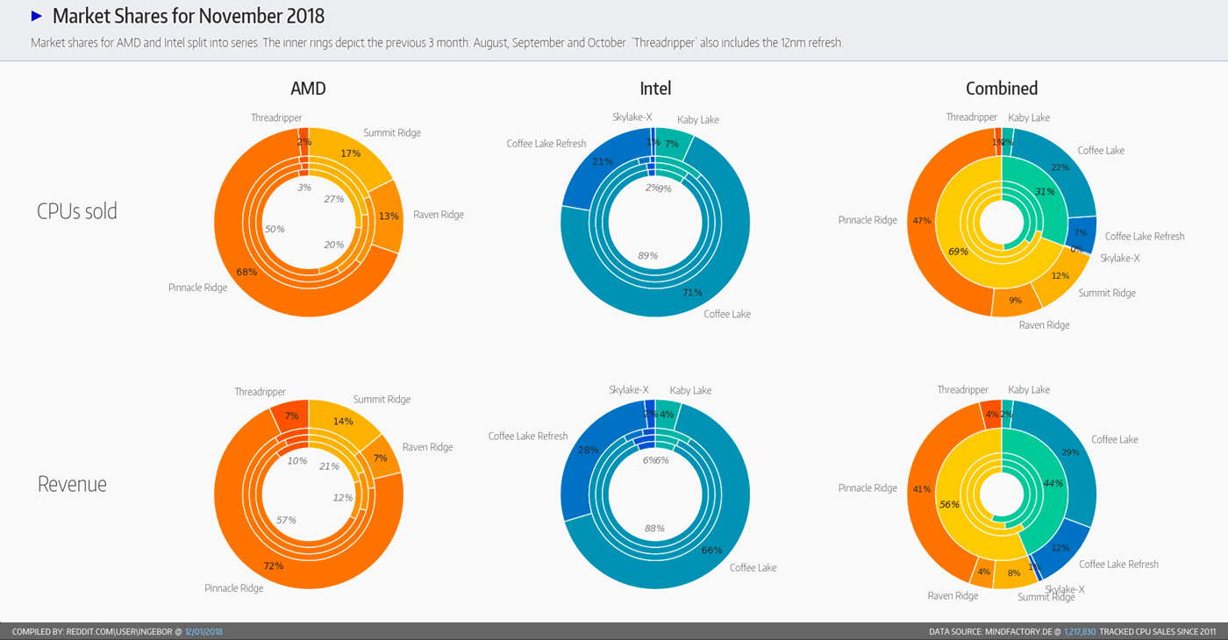The height and width of the screenshot is (640, 1228).
Task: Click the yellow 69% ring in Combined CPUs sold
Action: [956, 250]
